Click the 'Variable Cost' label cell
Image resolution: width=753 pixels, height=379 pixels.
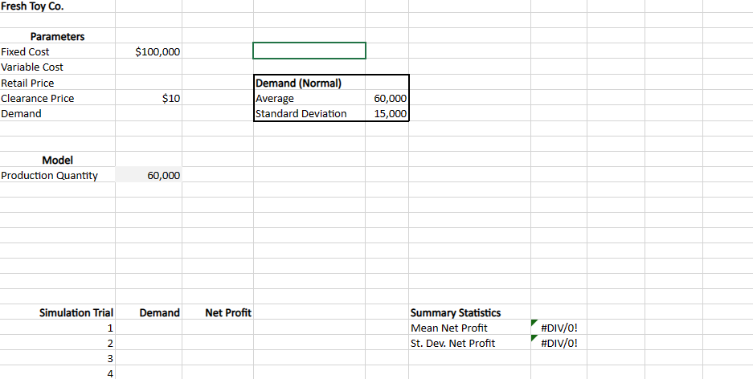pos(58,67)
